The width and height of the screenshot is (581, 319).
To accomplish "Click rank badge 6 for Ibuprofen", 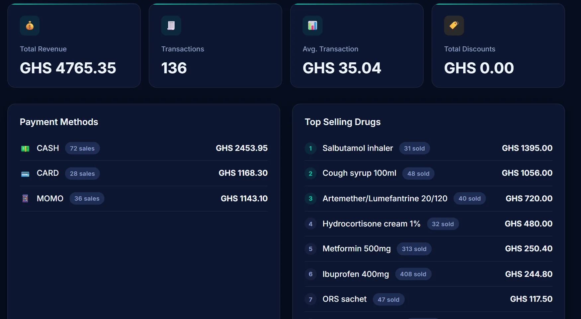I will [310, 274].
